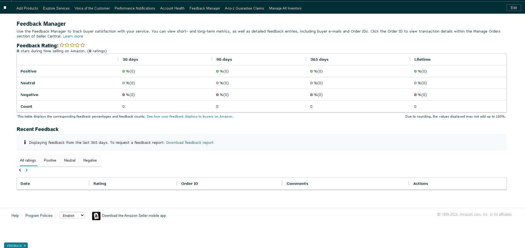The width and height of the screenshot is (525, 248).
Task: Switch to the Negative tab
Action: point(90,160)
